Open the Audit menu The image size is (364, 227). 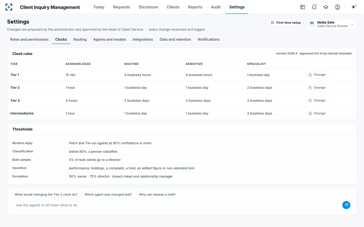coord(216,7)
